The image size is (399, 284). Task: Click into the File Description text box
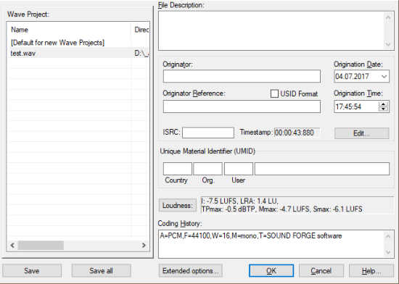tap(271, 30)
